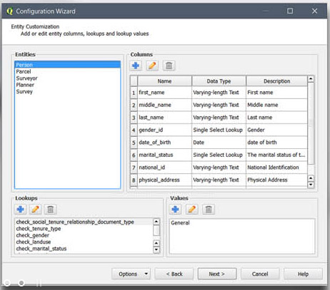Select the Parcel entity
The height and width of the screenshot is (290, 330).
(x=24, y=71)
